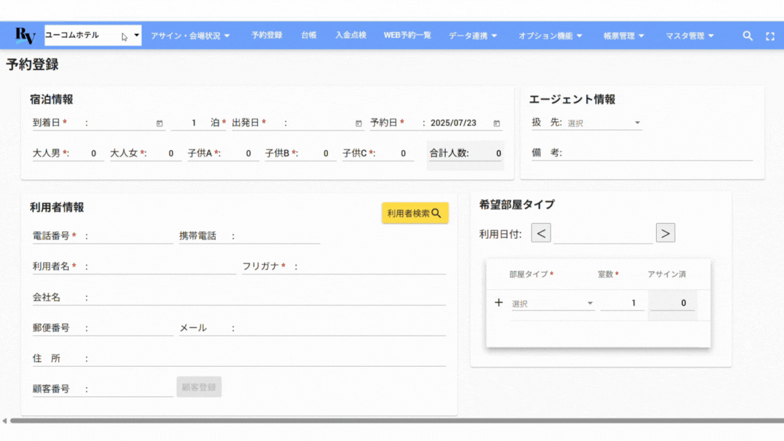784x441 pixels.
Task: Open the 台帳 menu item
Action: [x=308, y=35]
